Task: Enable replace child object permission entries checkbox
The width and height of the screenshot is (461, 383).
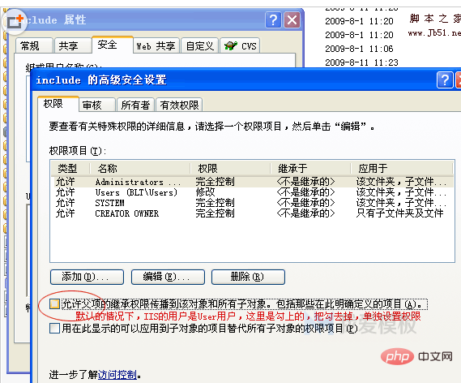Action: [54, 328]
